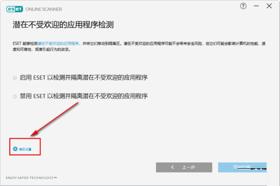This screenshot has height=186, width=280.
Task: Click the ONLINE SCANNER title text
Action: (44, 9)
